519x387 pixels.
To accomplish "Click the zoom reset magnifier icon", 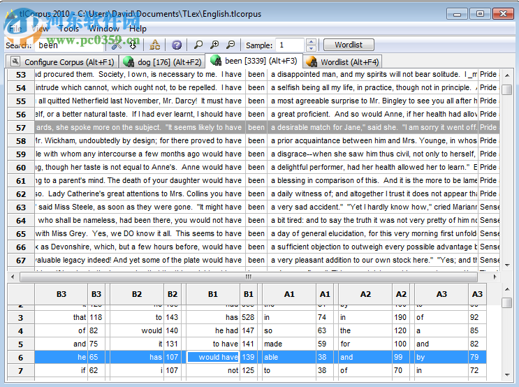I will pyautogui.click(x=198, y=45).
